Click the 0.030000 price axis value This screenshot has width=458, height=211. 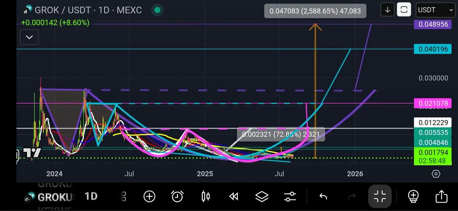coord(432,78)
